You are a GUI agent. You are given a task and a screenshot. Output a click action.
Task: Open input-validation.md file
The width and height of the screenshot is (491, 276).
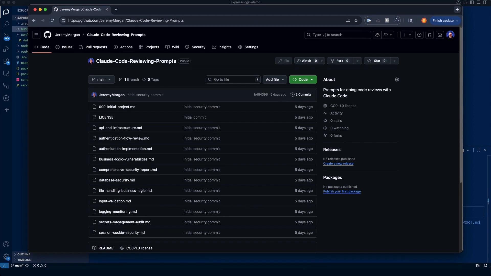[115, 201]
